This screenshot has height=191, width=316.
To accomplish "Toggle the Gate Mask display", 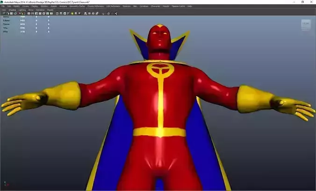I will point(40,14).
